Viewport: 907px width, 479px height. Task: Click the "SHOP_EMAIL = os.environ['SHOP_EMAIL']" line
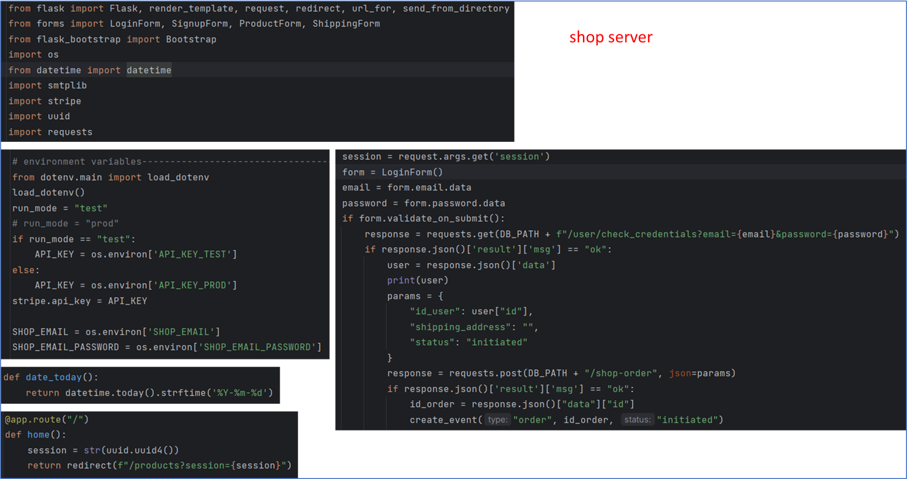point(116,332)
